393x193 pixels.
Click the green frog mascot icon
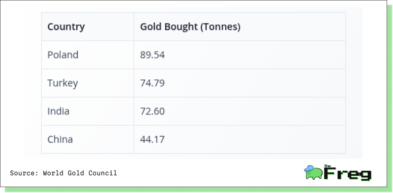tap(313, 172)
